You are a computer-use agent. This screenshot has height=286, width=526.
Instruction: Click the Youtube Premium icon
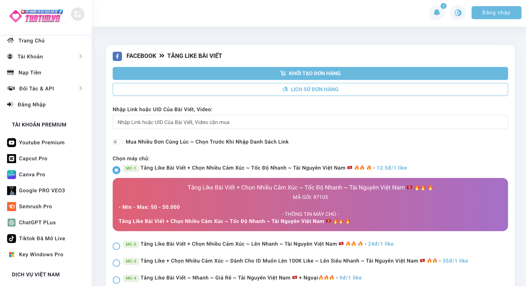12,143
